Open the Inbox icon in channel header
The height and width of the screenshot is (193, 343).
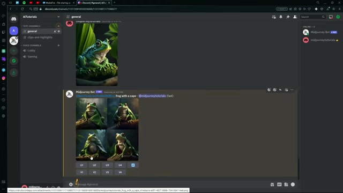[331, 17]
